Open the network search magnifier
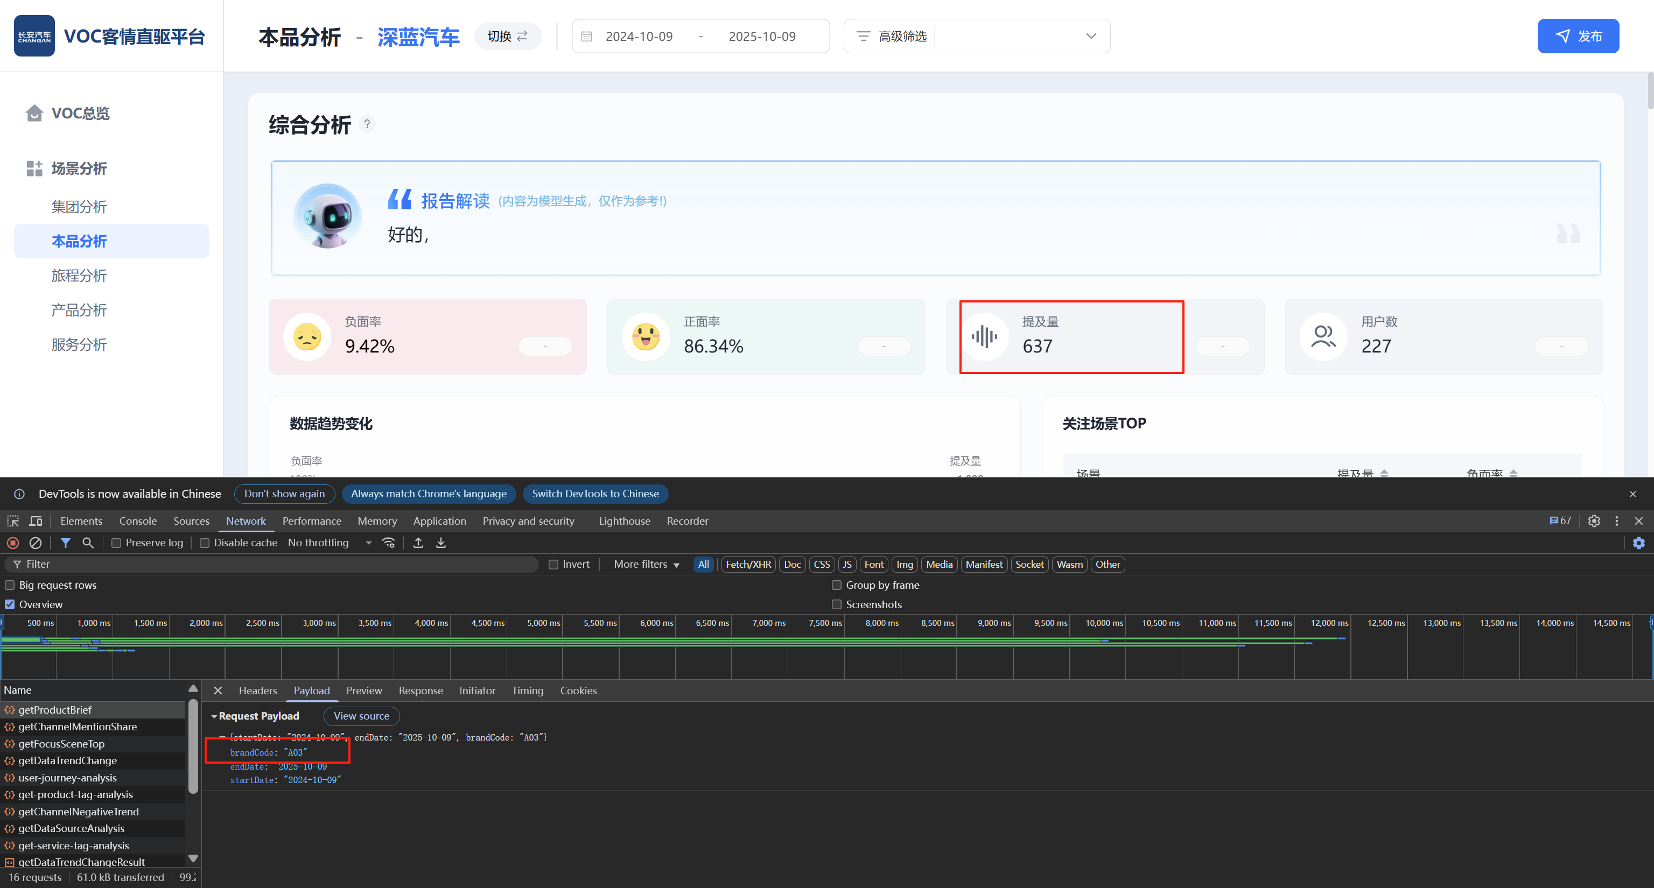Image resolution: width=1654 pixels, height=888 pixels. pyautogui.click(x=88, y=543)
